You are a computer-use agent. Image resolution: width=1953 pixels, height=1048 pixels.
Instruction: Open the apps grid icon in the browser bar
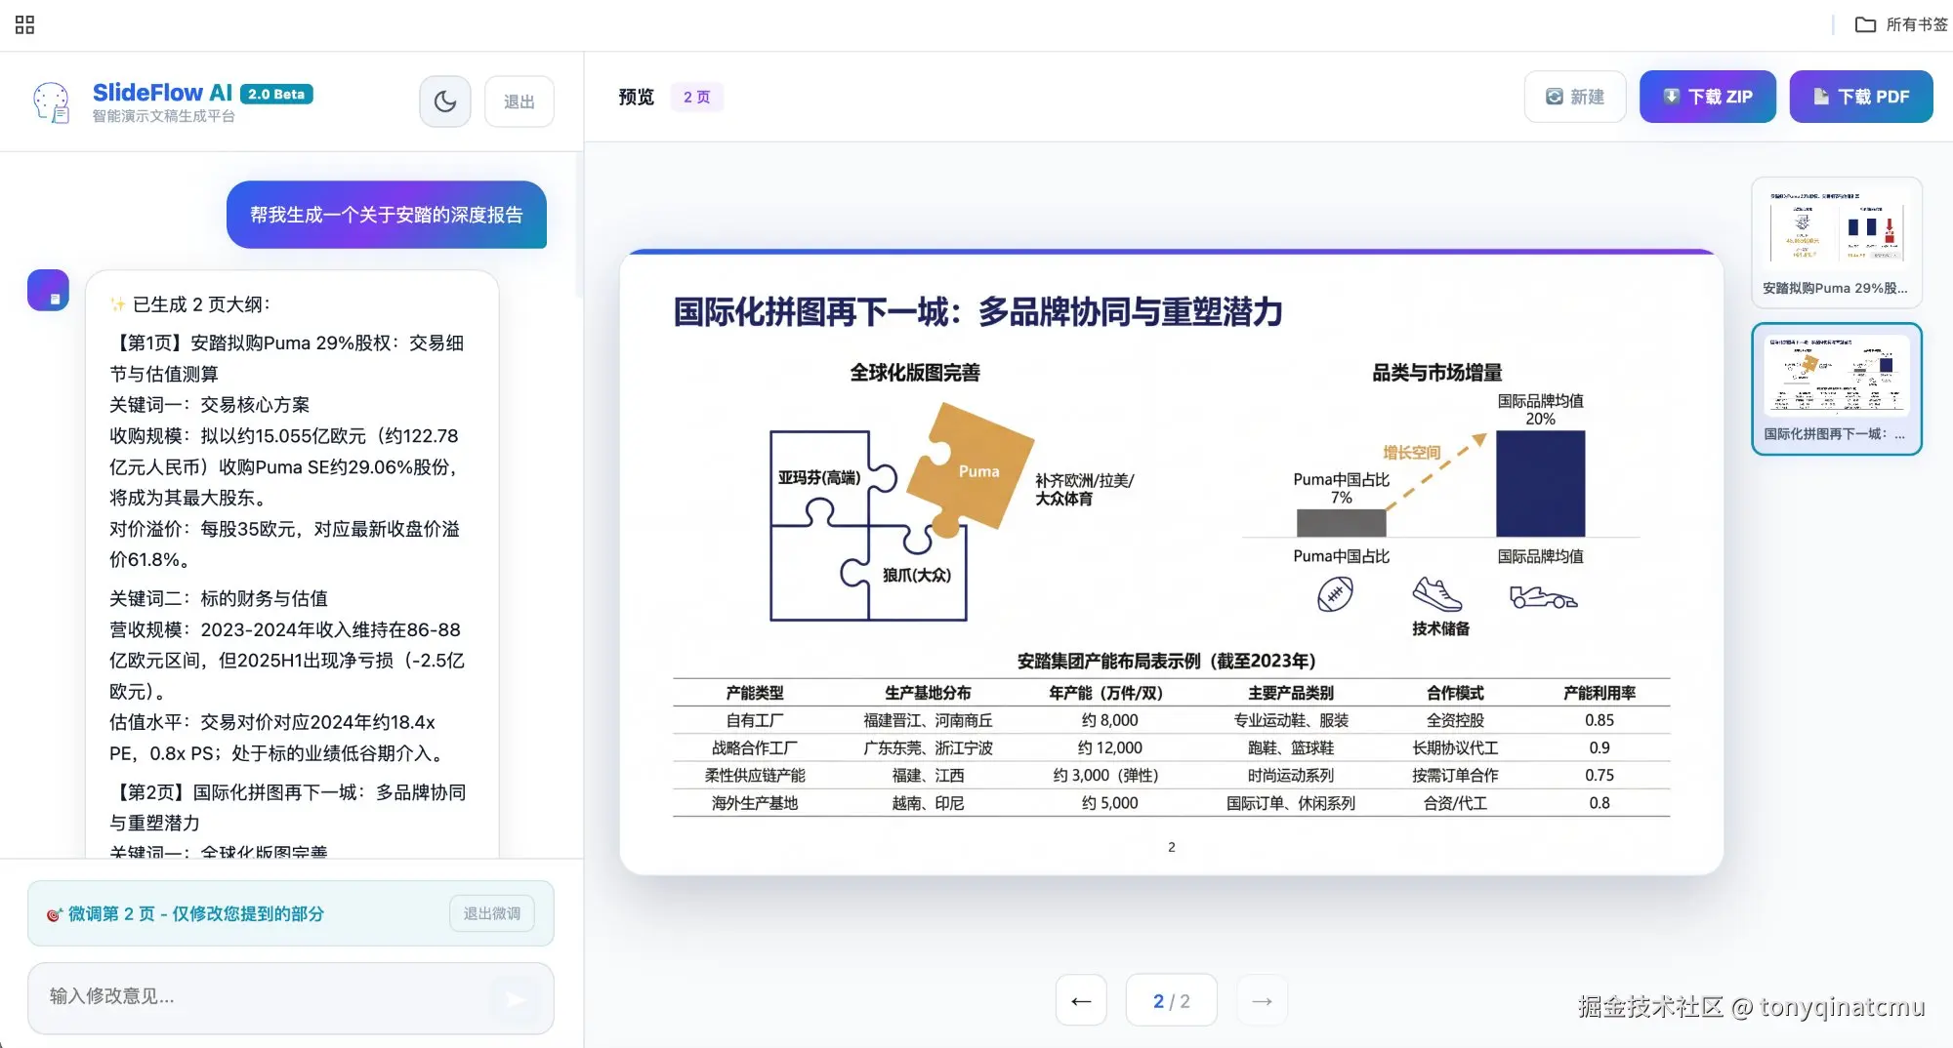[x=25, y=24]
